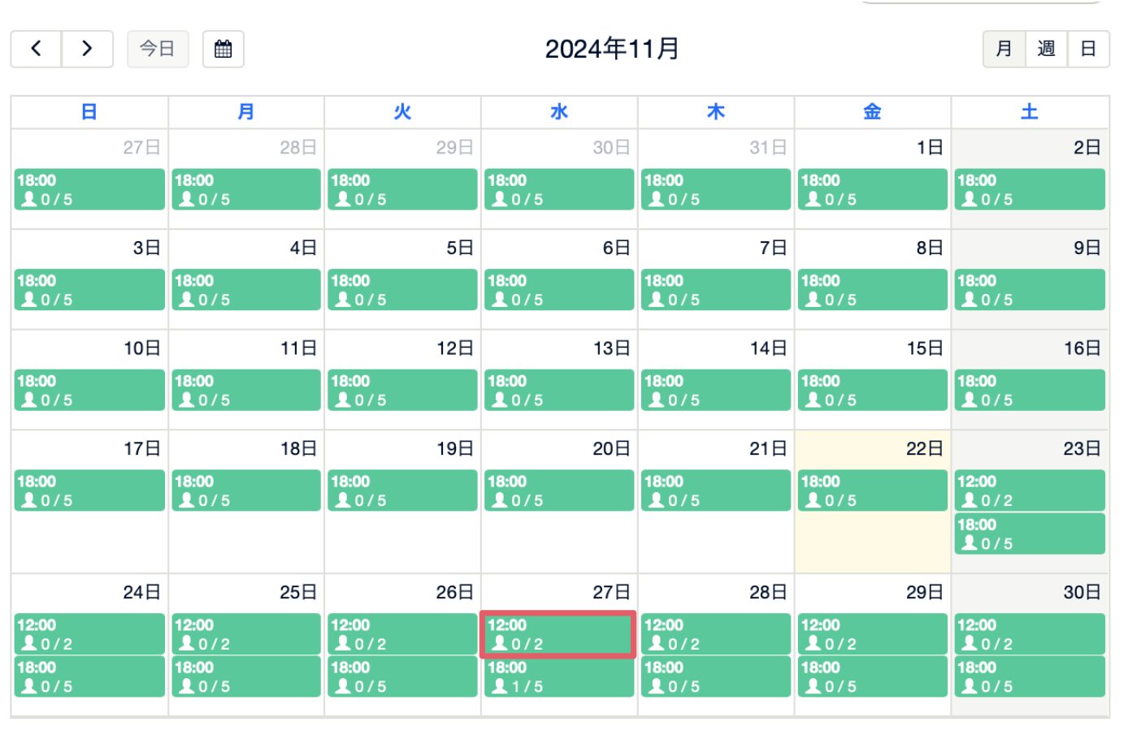1141x739 pixels.
Task: Select the 18:00 slot on the 3rd
Action: pos(89,290)
